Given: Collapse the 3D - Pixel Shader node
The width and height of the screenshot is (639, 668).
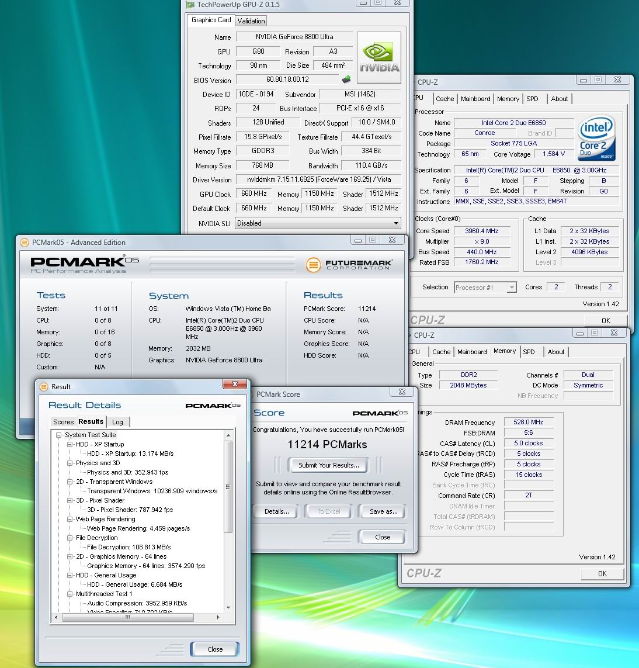Looking at the screenshot, I should 70,501.
